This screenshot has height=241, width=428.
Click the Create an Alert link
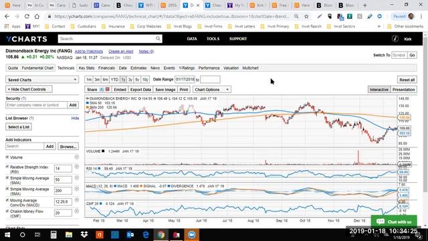click(121, 52)
